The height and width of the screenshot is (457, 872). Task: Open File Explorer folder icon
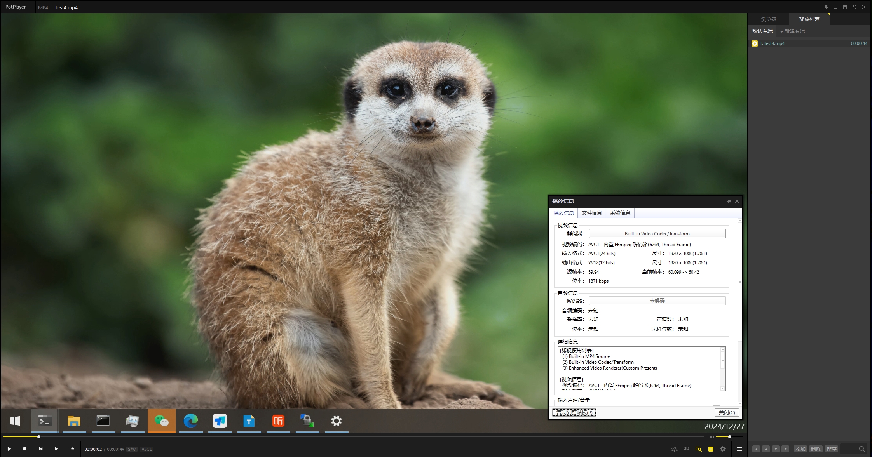point(74,421)
